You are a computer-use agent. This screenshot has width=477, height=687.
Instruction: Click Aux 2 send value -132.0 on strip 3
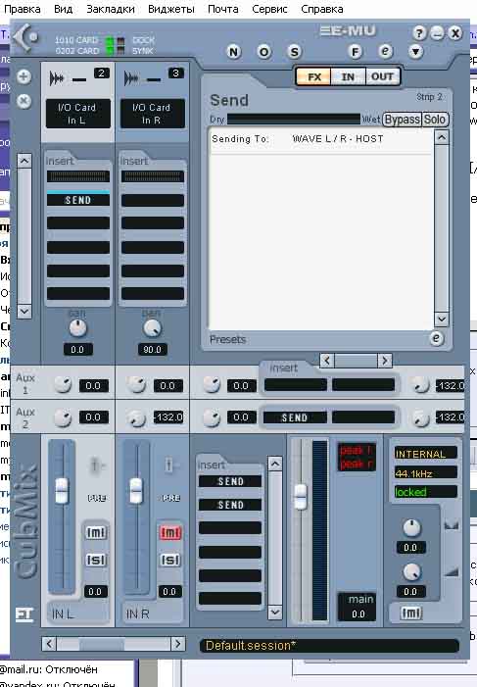pos(168,417)
